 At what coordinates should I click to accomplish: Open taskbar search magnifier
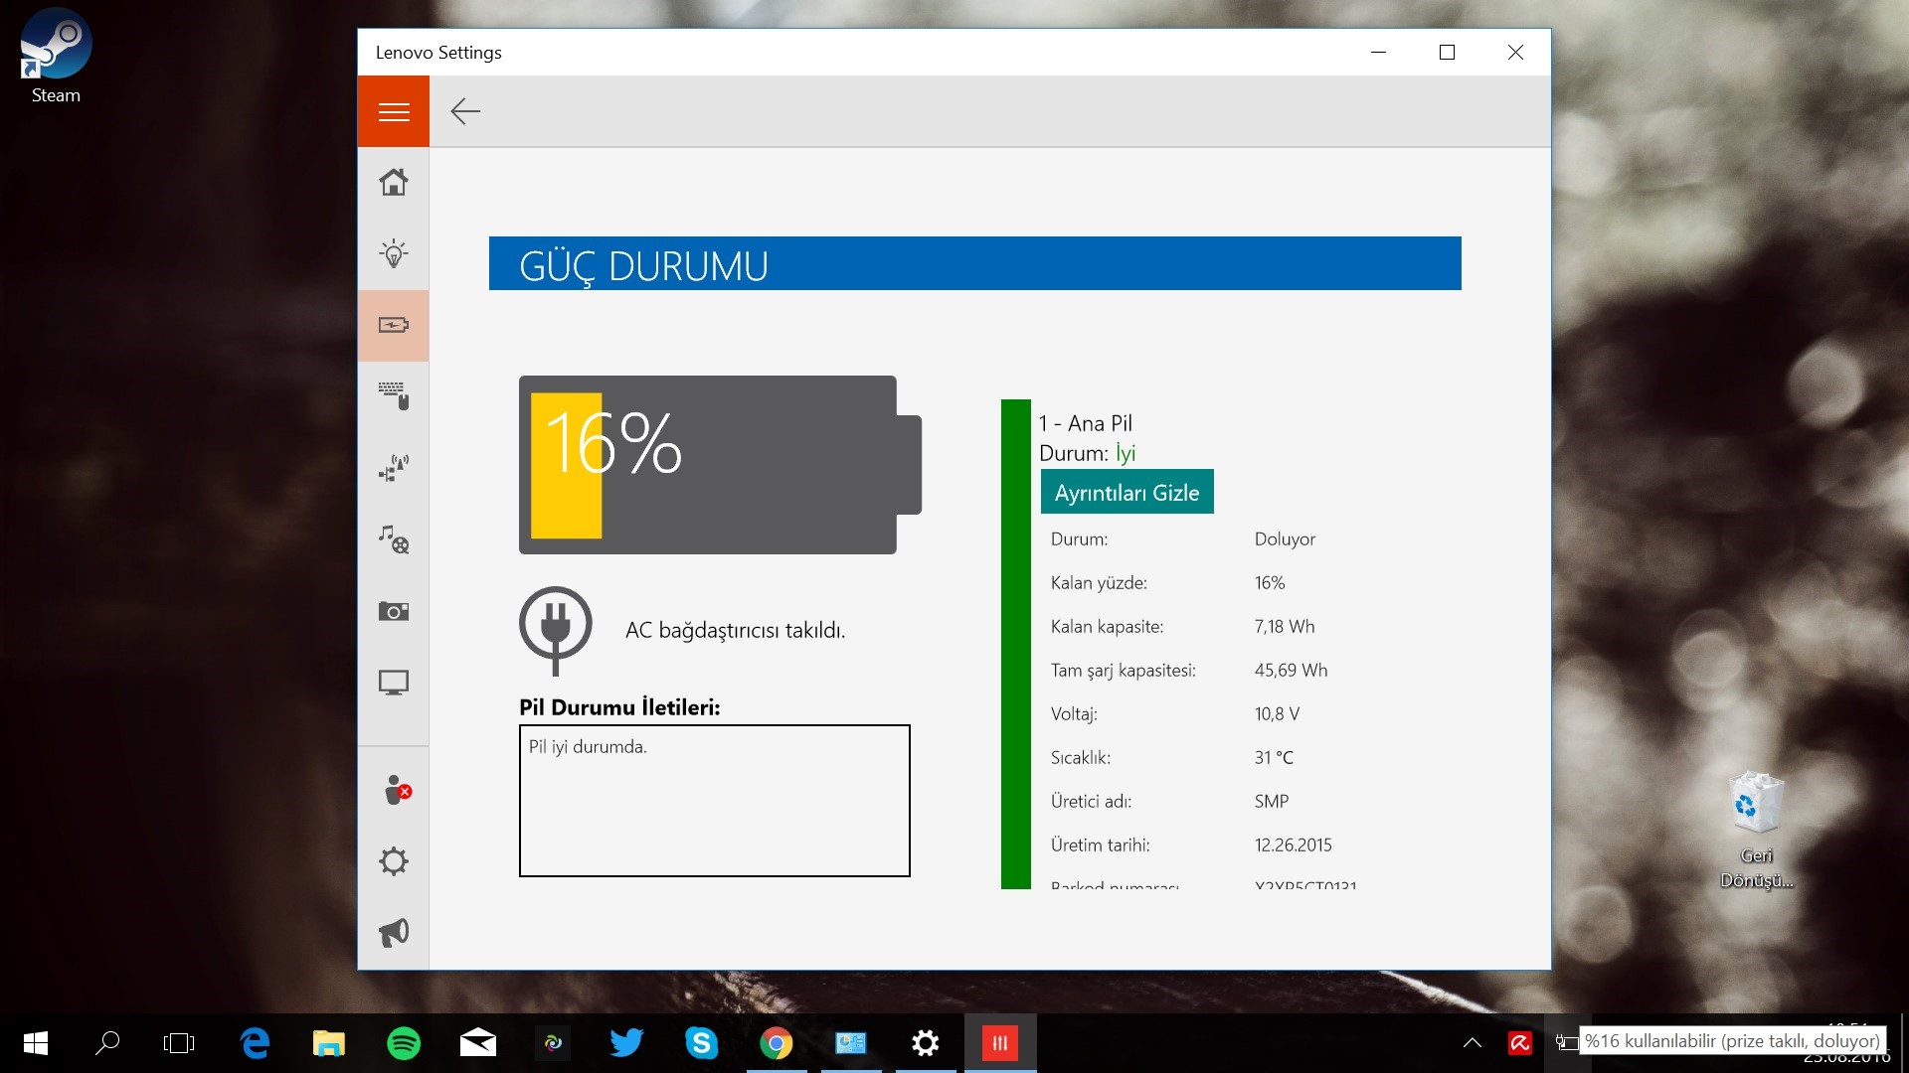[x=107, y=1043]
